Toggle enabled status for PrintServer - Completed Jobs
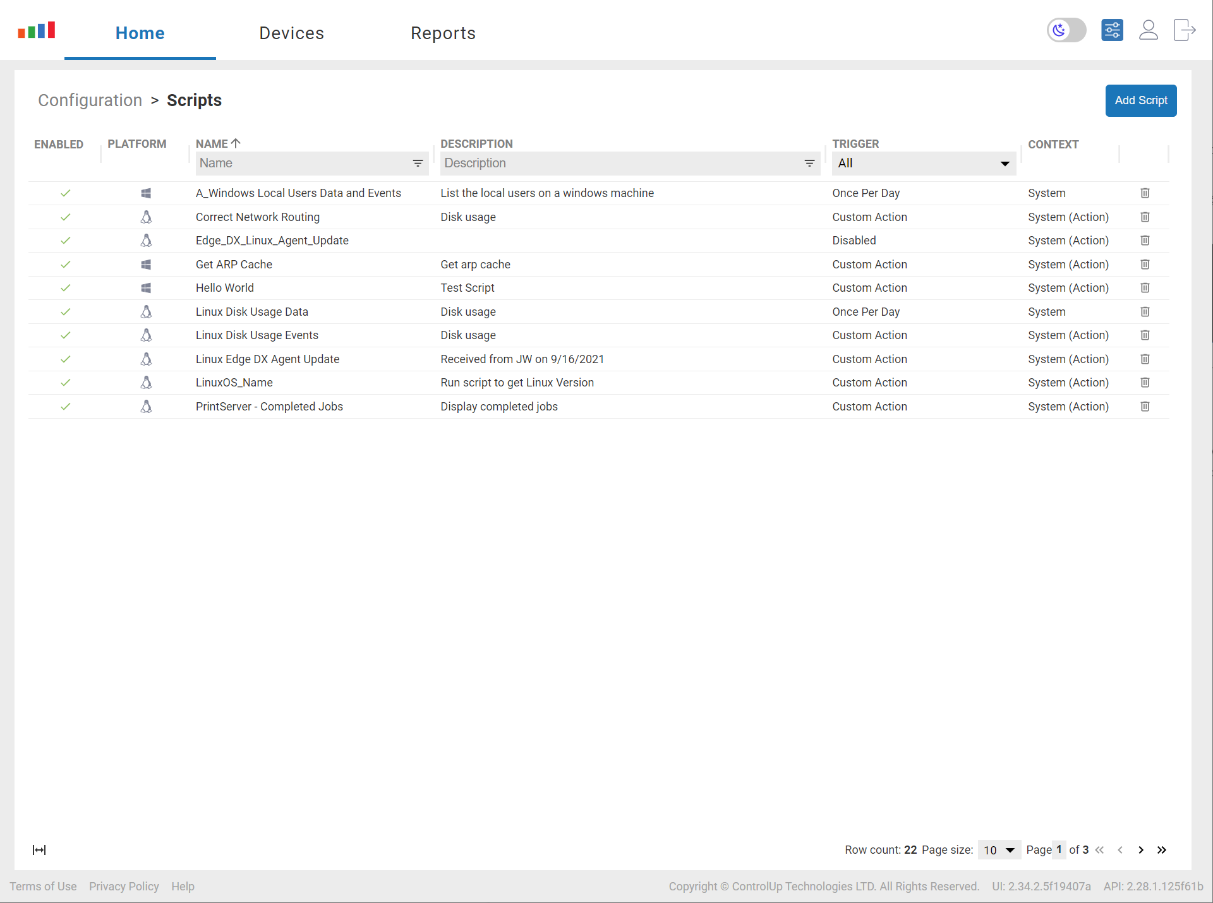This screenshot has height=903, width=1213. click(64, 406)
